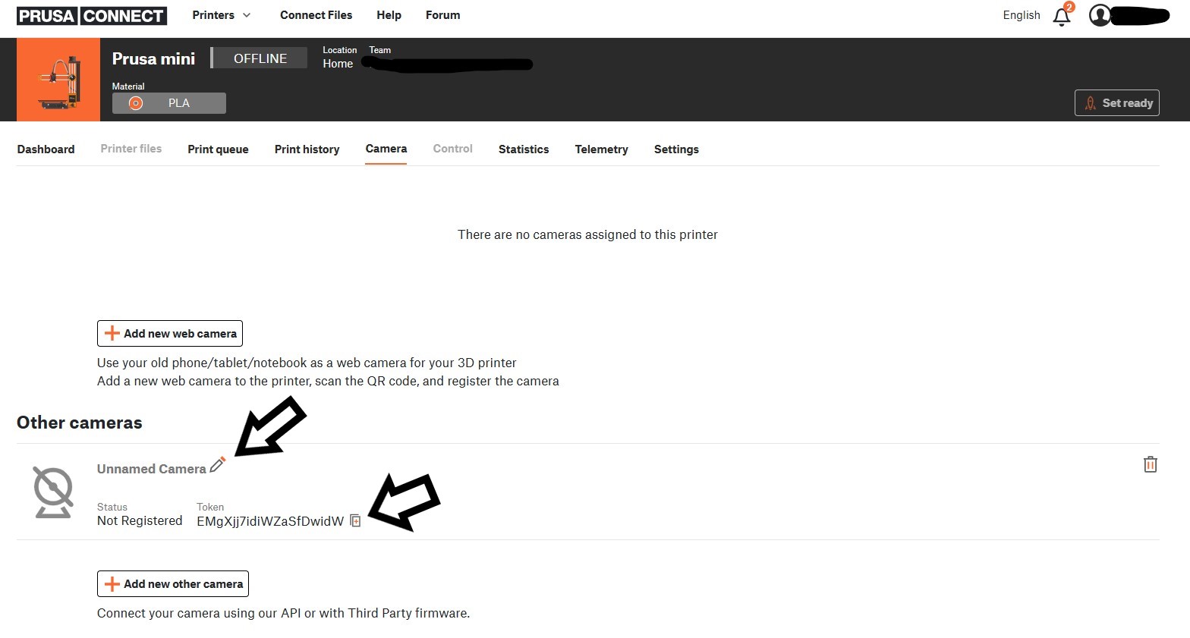Image resolution: width=1190 pixels, height=638 pixels.
Task: Open the user account profile icon
Action: pos(1100,15)
